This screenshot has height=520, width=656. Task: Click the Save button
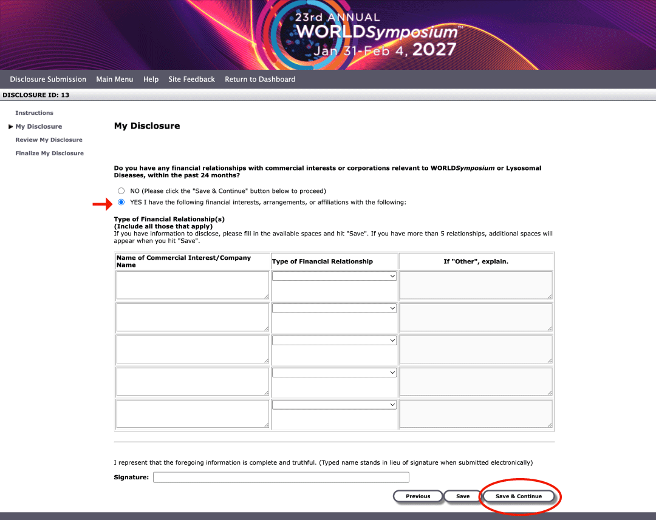click(463, 496)
